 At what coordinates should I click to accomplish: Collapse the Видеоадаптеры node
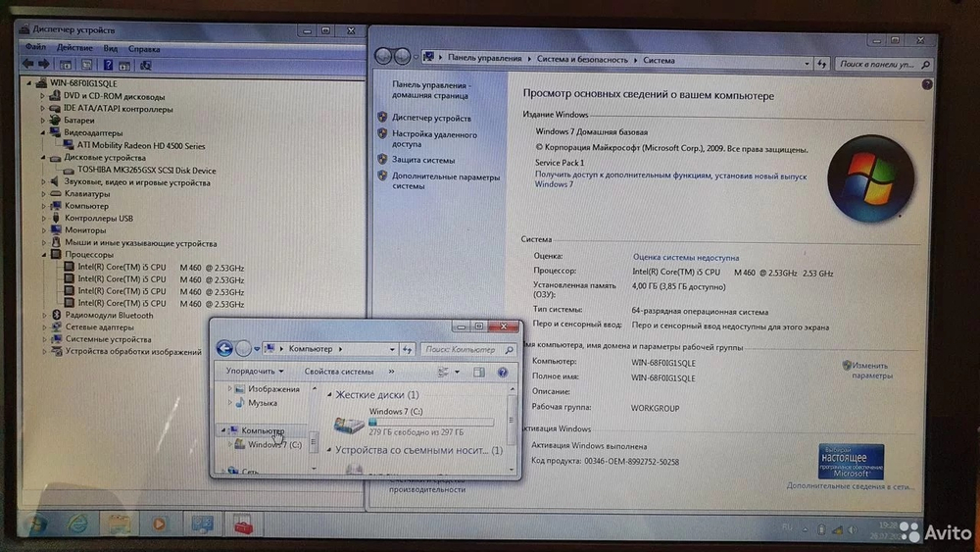[x=43, y=132]
